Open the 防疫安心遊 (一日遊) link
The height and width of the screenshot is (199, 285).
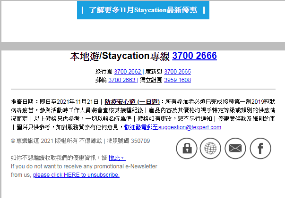click(132, 102)
